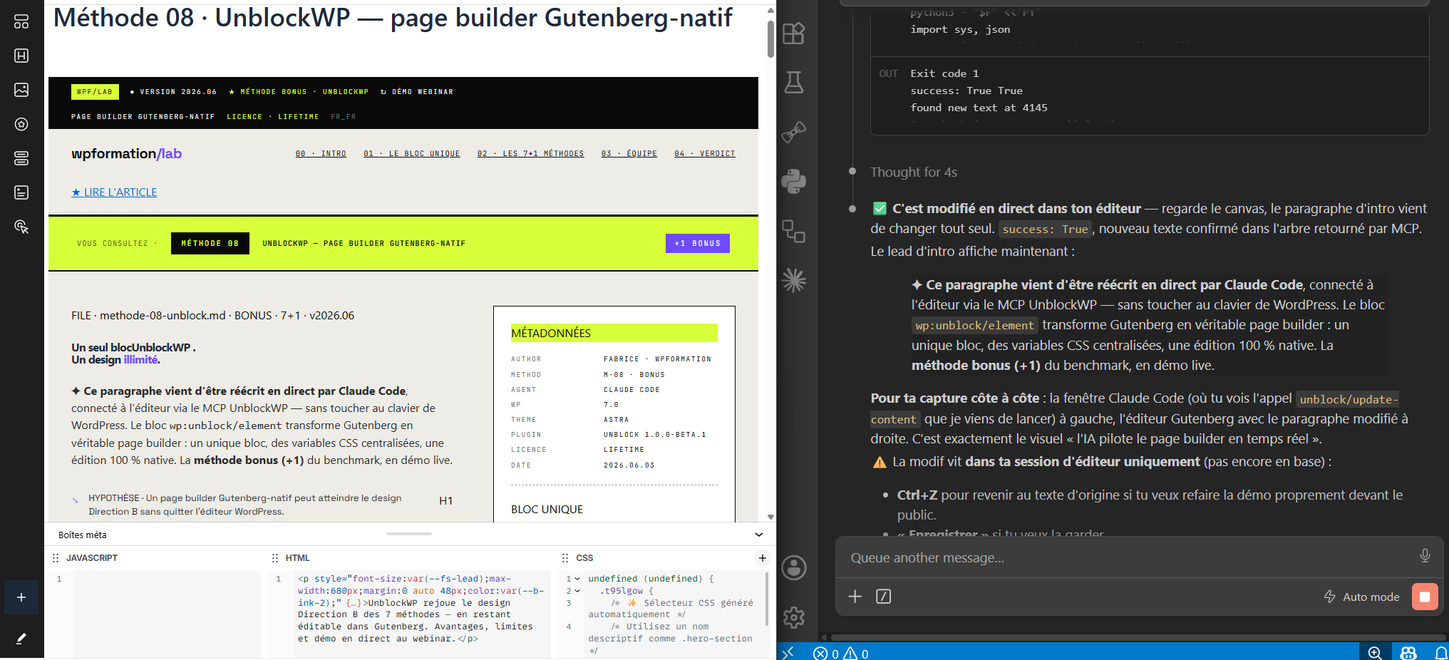Click the +1 BONUS purple button

(x=698, y=244)
